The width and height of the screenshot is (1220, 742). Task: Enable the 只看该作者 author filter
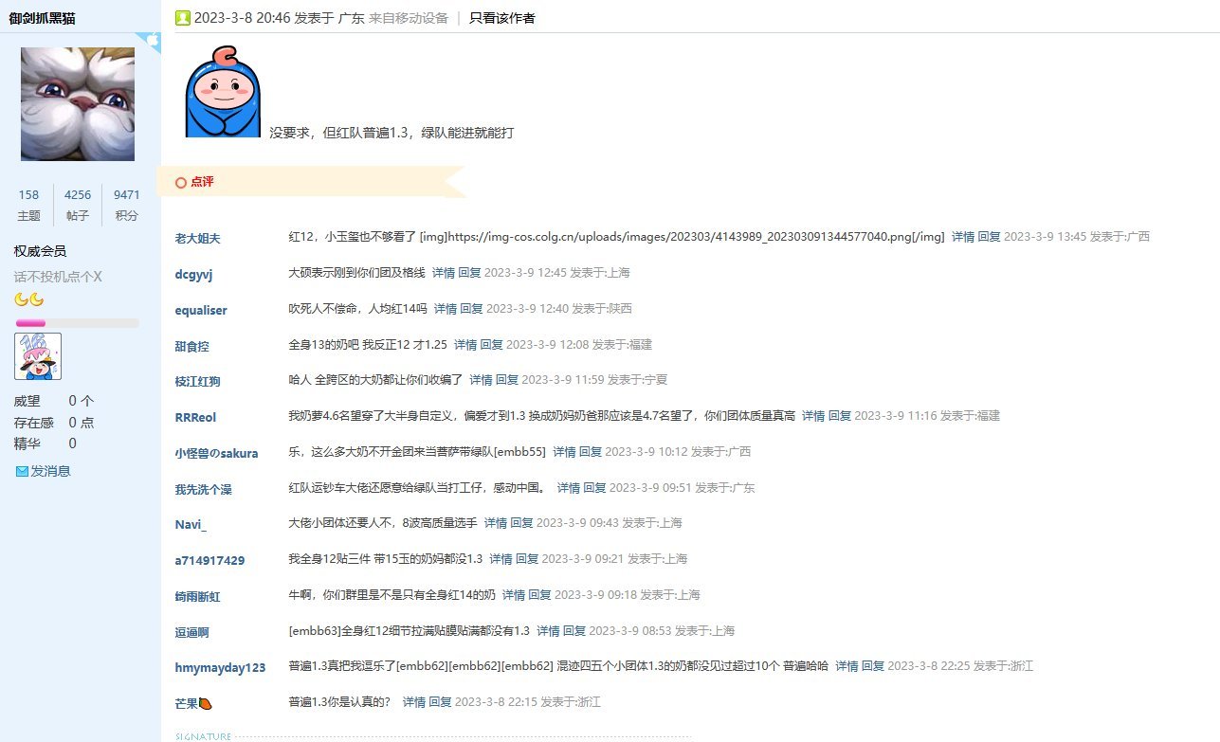(500, 17)
